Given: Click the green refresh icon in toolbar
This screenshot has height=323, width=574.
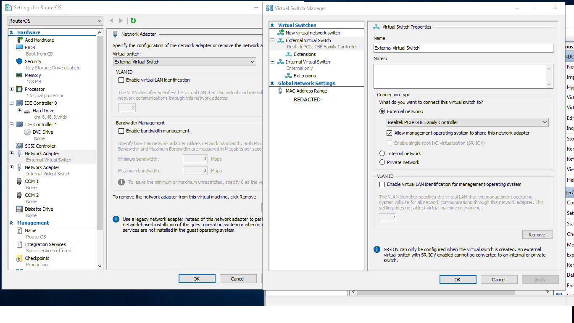Looking at the screenshot, I should click(133, 21).
